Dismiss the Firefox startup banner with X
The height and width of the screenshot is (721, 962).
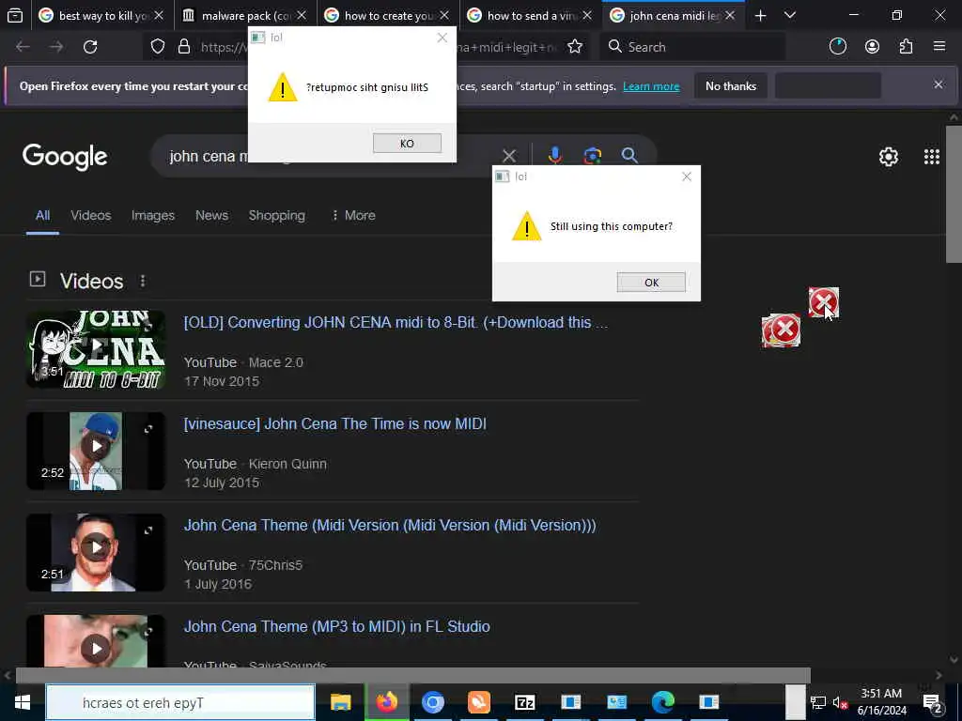click(x=939, y=84)
